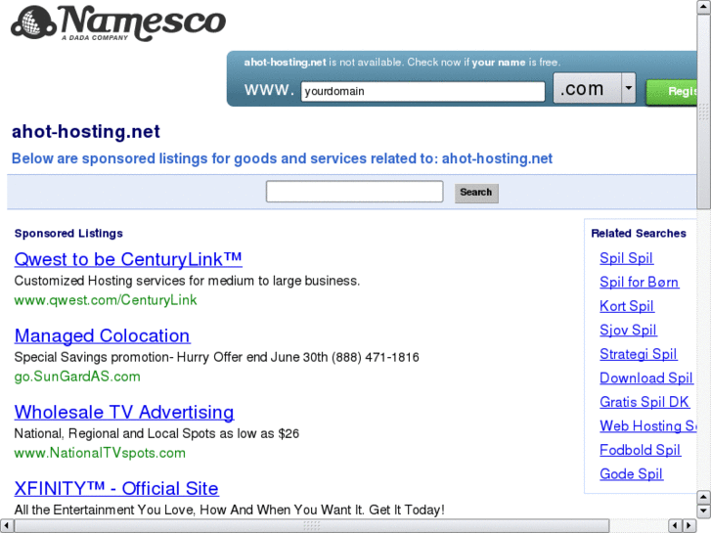Click the ahot-hosting.net heading
The width and height of the screenshot is (711, 533).
pos(86,132)
